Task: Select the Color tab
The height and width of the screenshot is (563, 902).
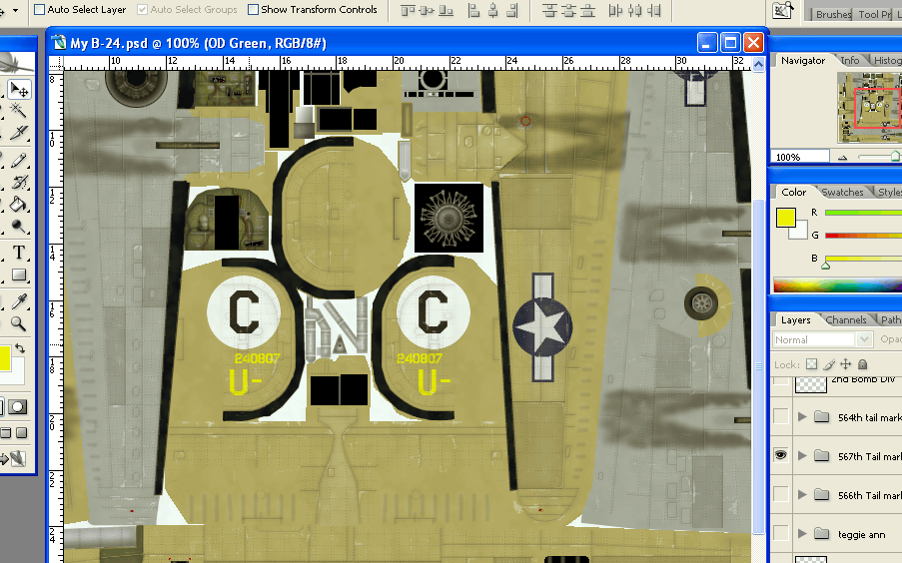Action: (x=793, y=192)
